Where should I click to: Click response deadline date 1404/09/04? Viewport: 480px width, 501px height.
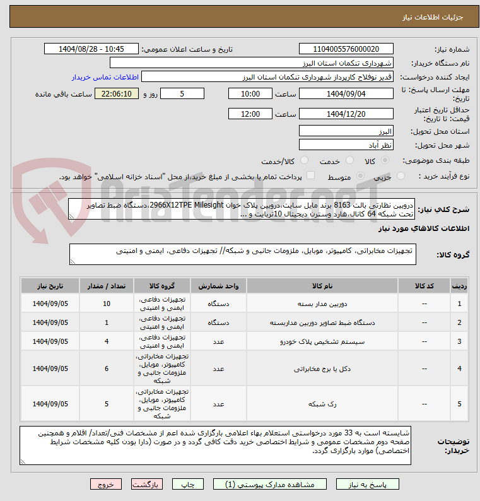346,93
